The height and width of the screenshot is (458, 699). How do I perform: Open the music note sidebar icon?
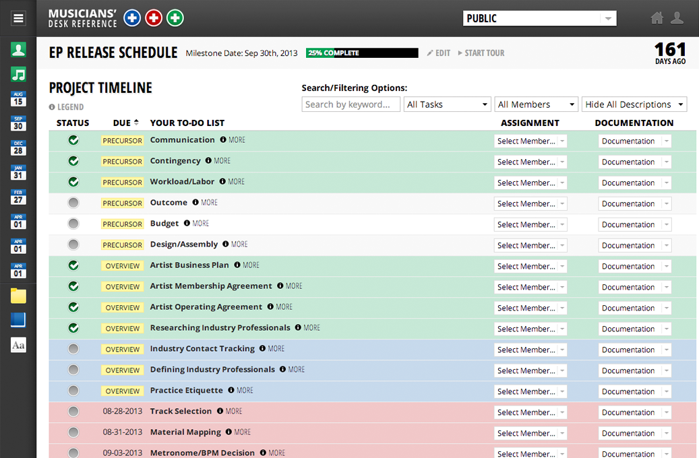click(18, 74)
